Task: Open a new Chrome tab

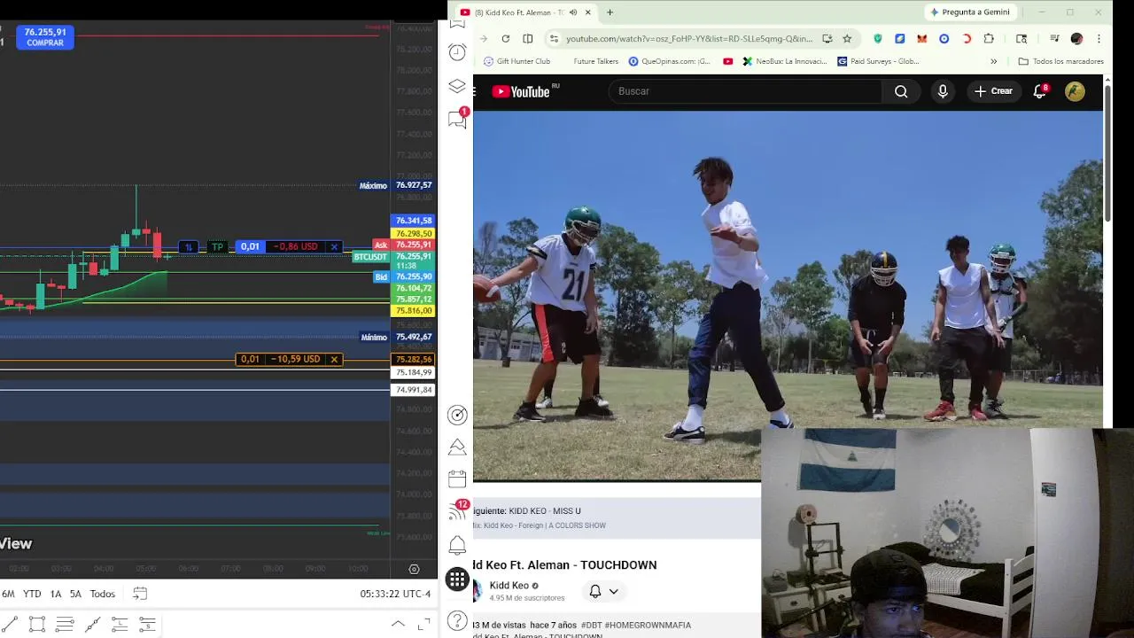Action: pyautogui.click(x=610, y=12)
